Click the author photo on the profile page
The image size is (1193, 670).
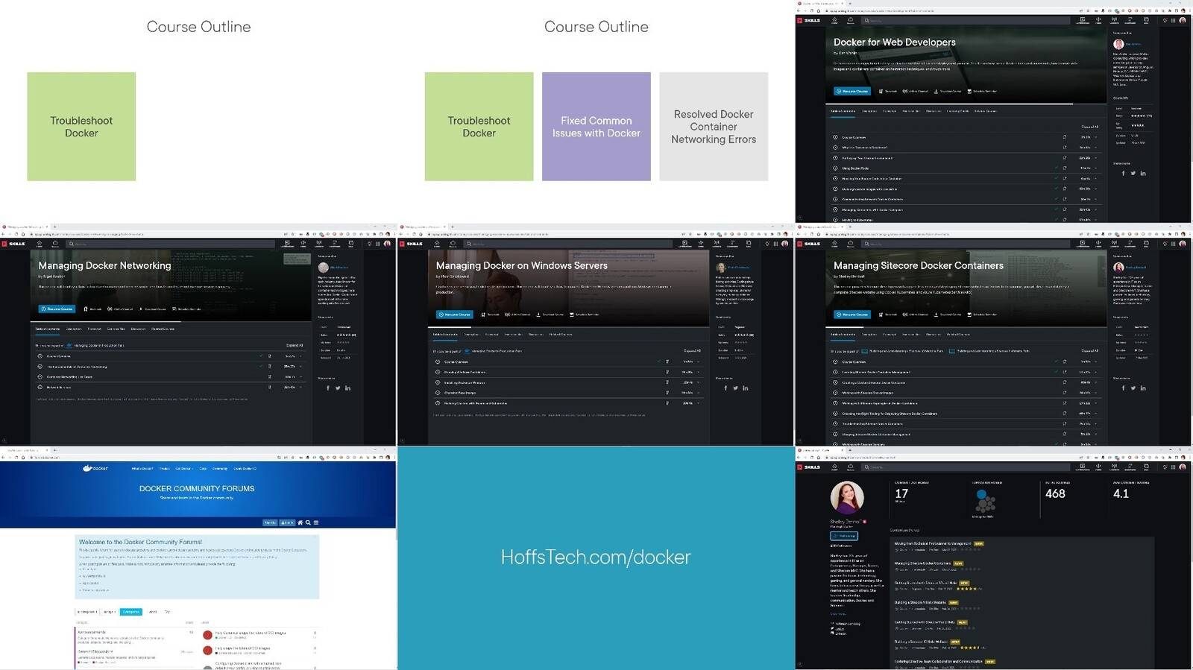click(x=847, y=497)
